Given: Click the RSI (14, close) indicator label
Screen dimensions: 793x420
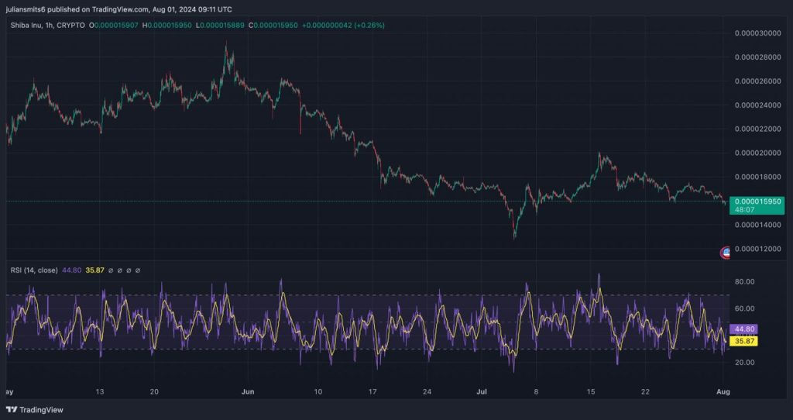Looking at the screenshot, I should (x=34, y=270).
